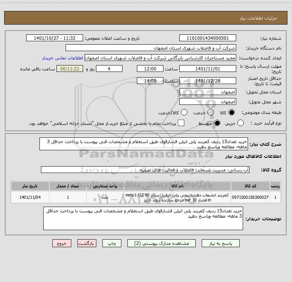
Task: Click the deadline hour field 12:00
Action: tap(150, 69)
